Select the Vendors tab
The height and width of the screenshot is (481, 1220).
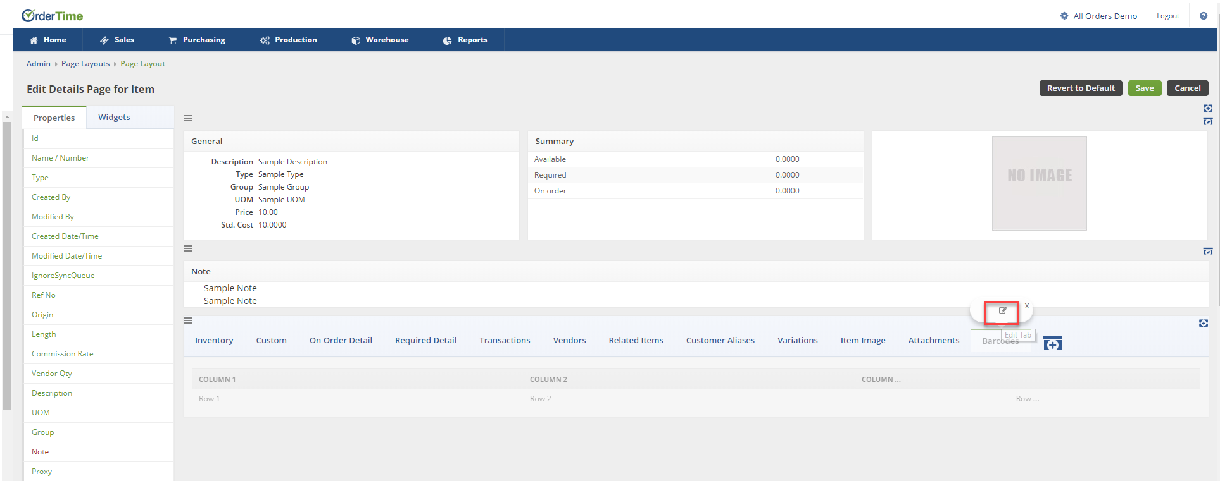(x=570, y=340)
